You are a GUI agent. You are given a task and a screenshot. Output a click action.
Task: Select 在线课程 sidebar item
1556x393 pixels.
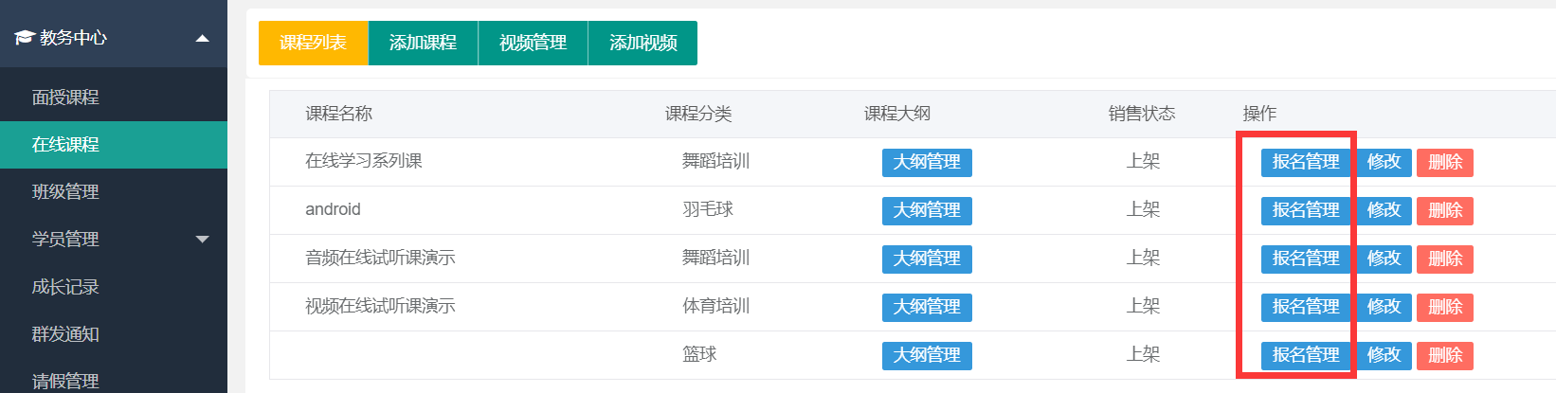[x=114, y=145]
